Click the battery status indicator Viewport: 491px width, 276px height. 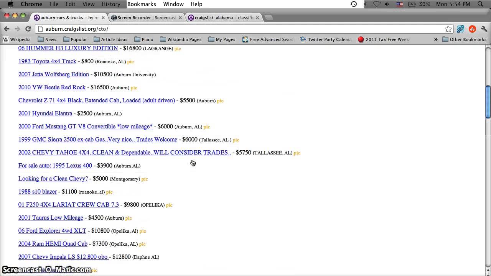(419, 4)
